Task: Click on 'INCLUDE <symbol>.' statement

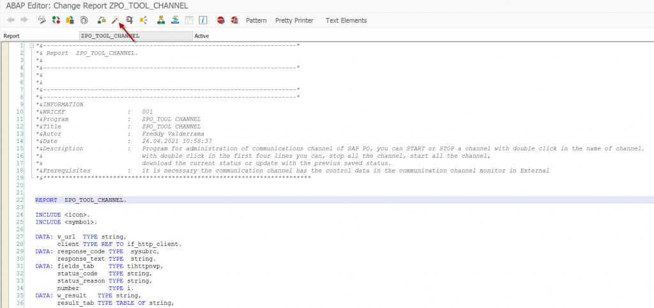Action: pos(66,222)
